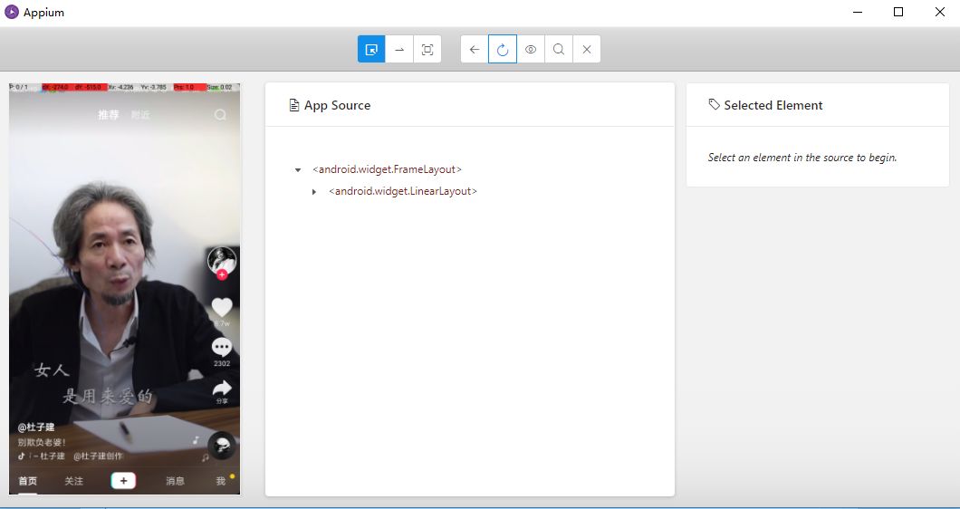Switch to Swipe By Coordinates mode

point(399,49)
